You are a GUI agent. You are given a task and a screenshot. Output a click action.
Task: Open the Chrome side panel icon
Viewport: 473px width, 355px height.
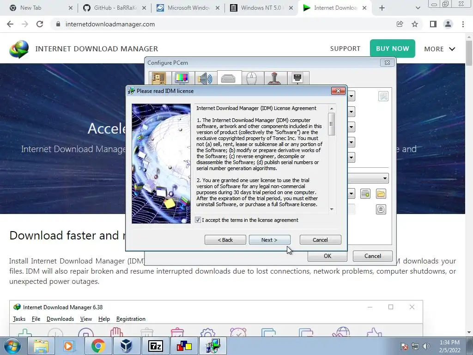(x=433, y=24)
